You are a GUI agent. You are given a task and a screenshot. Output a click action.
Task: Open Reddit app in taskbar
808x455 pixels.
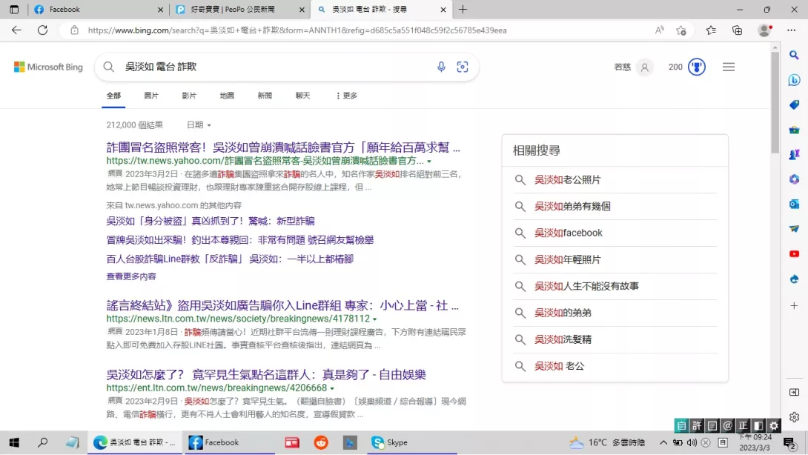click(321, 442)
